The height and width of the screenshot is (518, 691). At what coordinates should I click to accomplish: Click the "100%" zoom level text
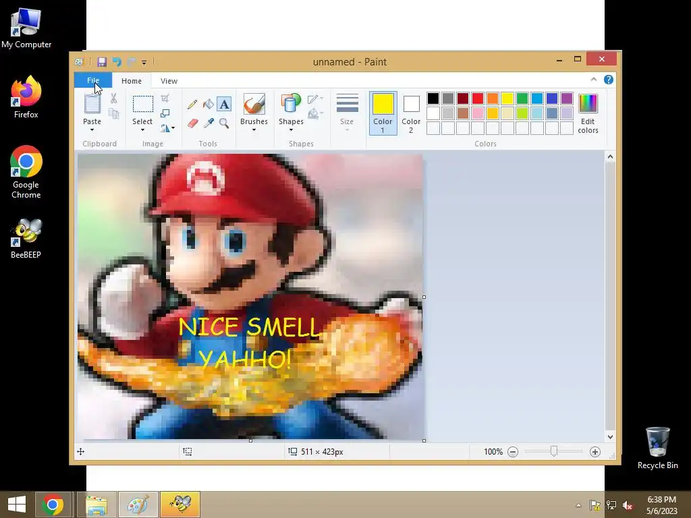coord(493,452)
